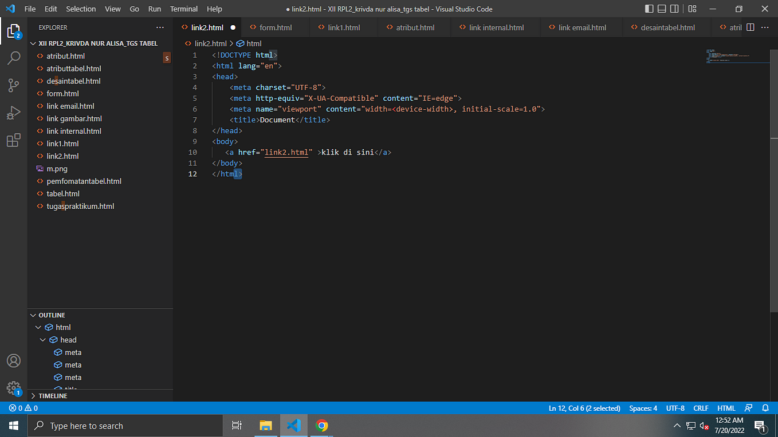Click the VS Code logo in title bar
This screenshot has width=778, height=437.
10,9
